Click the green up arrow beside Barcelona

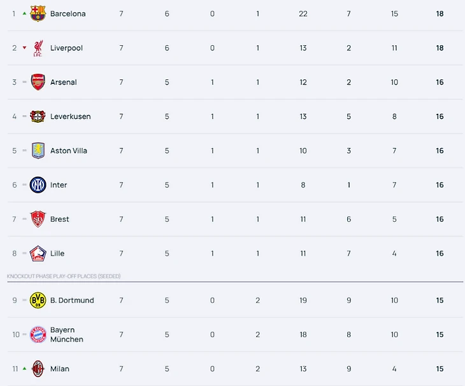[24, 13]
